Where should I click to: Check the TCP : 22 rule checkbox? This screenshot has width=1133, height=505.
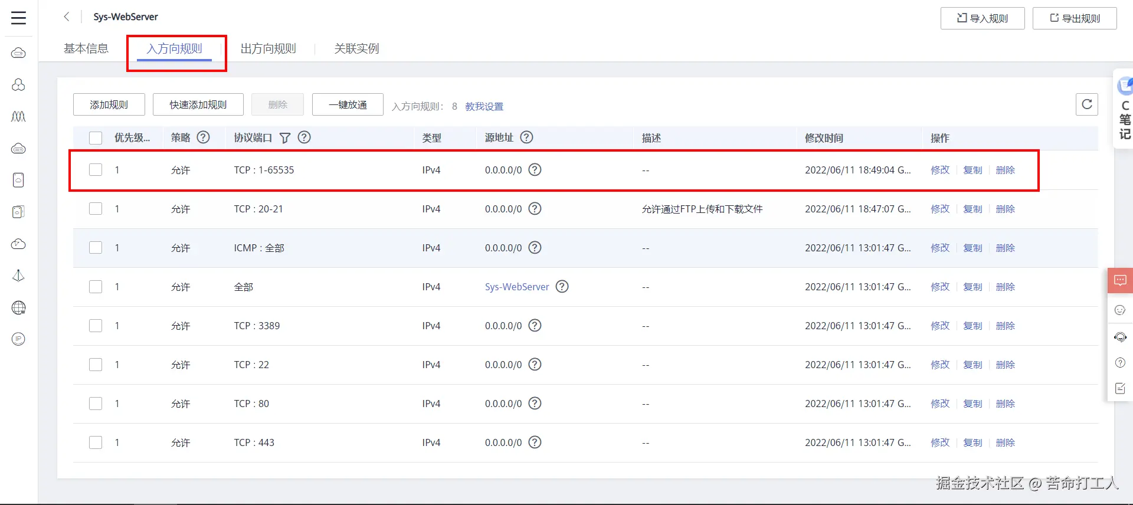point(96,365)
